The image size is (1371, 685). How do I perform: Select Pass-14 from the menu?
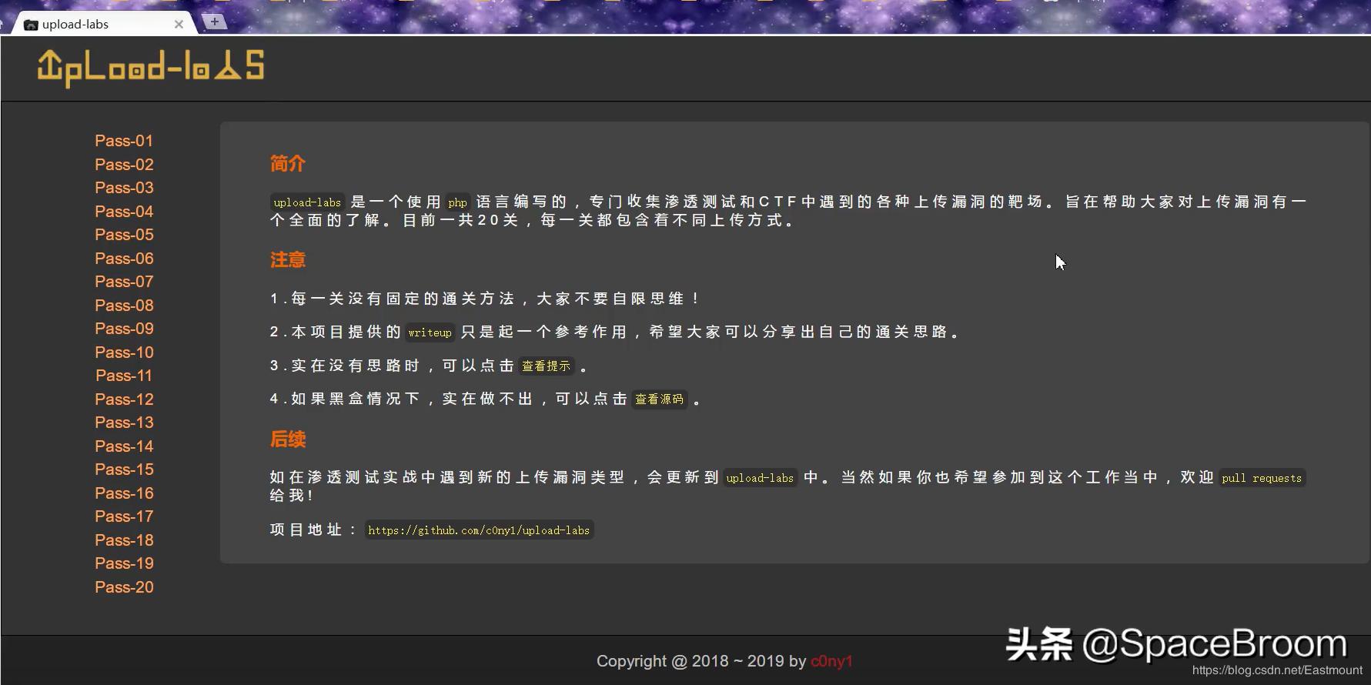(124, 446)
